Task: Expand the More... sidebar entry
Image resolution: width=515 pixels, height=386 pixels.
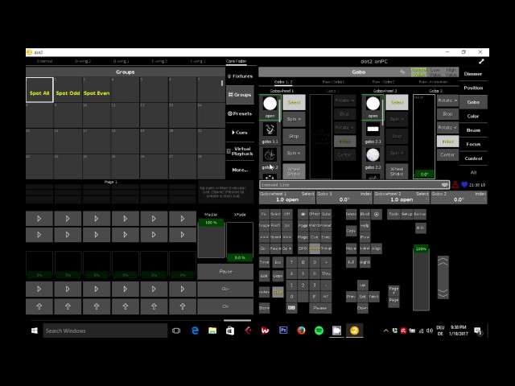Action: pyautogui.click(x=240, y=170)
